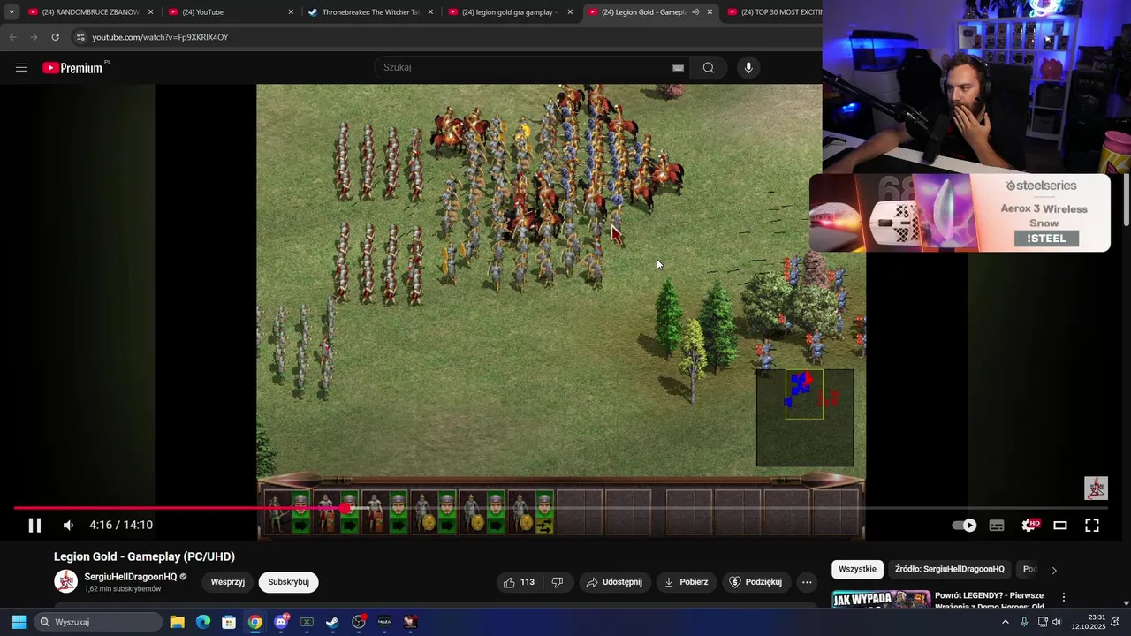
Task: Dislike the video with thumbs down
Action: pos(558,582)
